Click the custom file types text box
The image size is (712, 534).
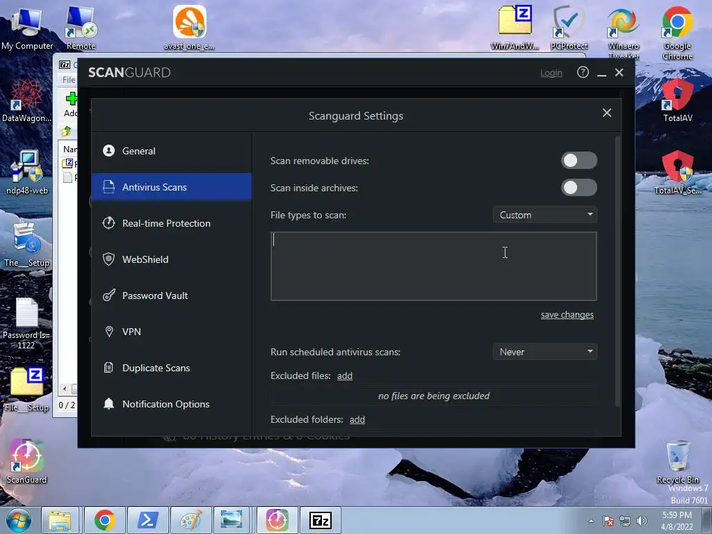pyautogui.click(x=434, y=266)
